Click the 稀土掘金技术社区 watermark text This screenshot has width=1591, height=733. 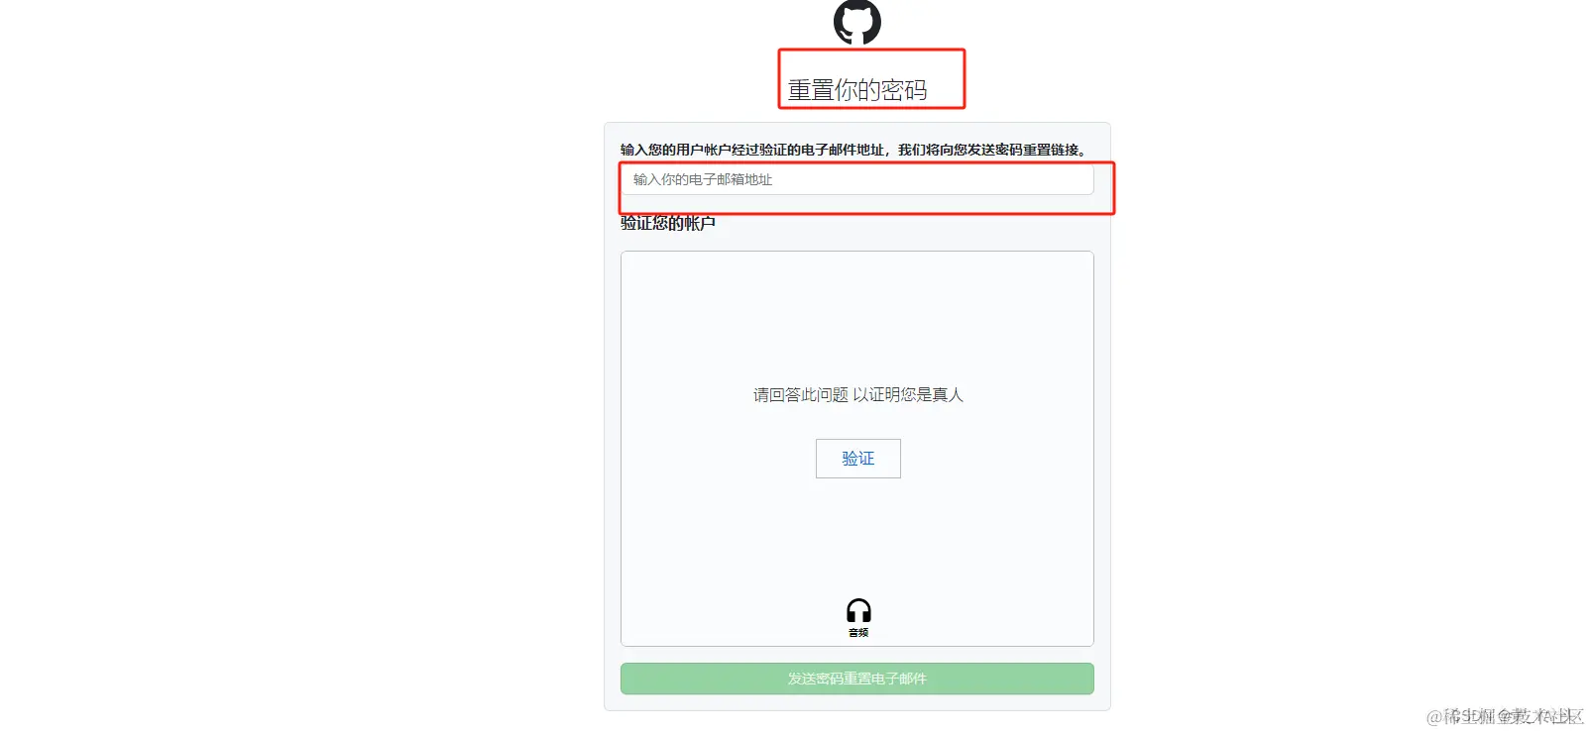coord(1513,716)
